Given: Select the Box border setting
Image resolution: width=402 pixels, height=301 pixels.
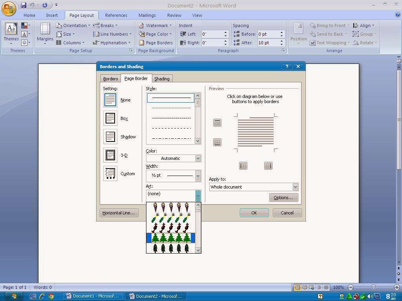Looking at the screenshot, I should click(110, 118).
